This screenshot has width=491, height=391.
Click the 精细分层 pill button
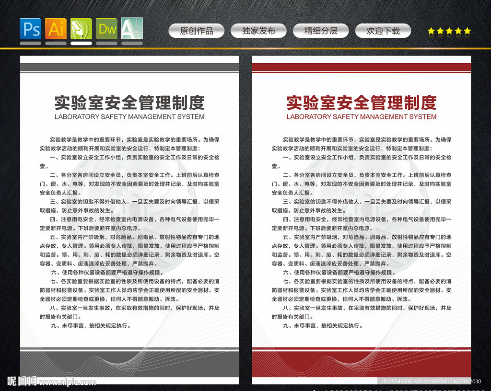click(x=321, y=31)
